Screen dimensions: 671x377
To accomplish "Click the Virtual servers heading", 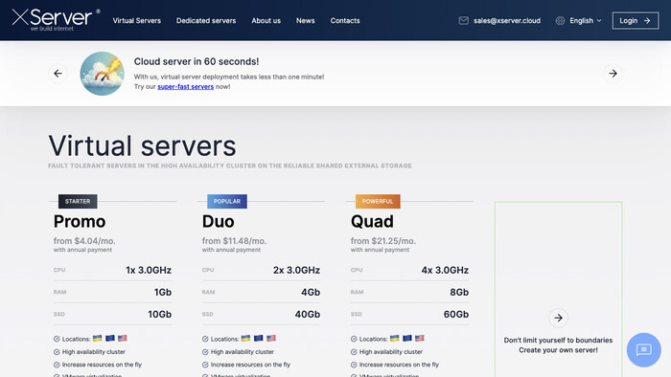I will pos(142,145).
